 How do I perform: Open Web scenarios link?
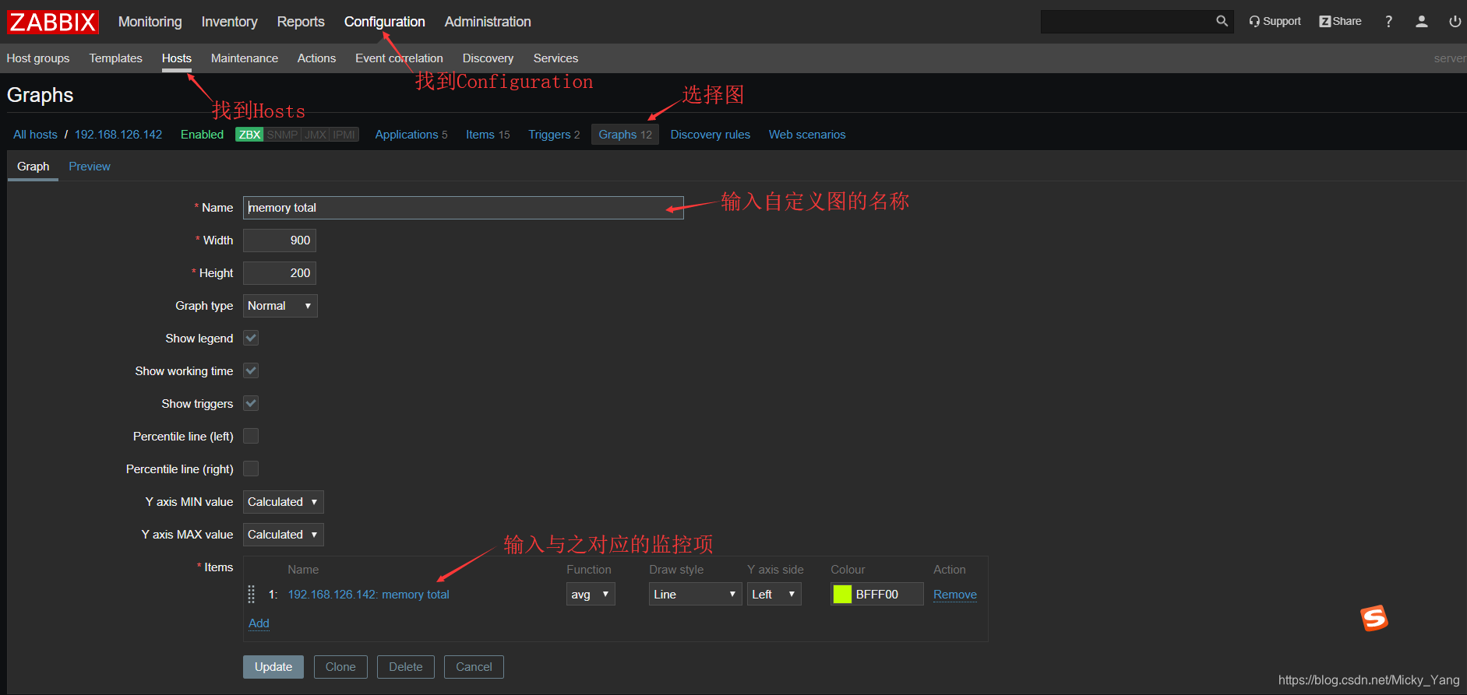pos(807,135)
